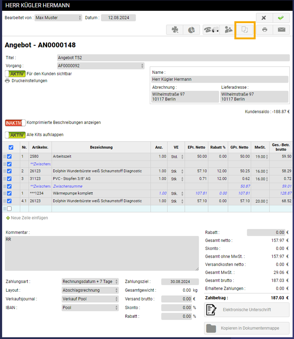
Task: Click the phone and truck icon
Action: [211, 30]
